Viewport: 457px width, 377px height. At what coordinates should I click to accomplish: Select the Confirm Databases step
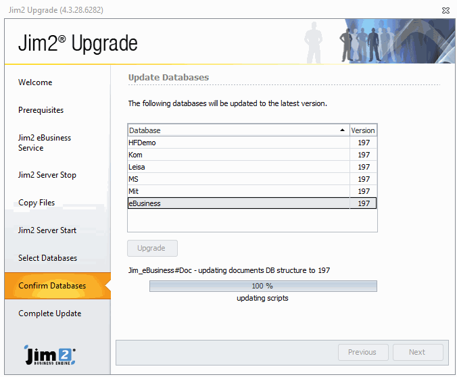pos(57,286)
